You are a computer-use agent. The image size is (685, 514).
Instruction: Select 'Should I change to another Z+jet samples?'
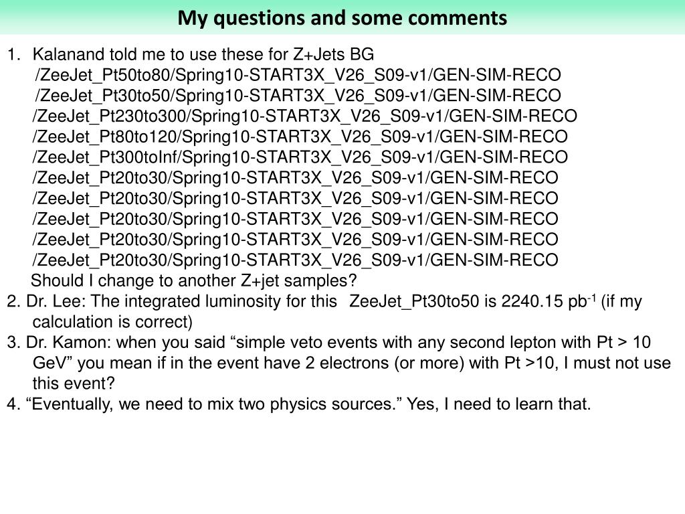pyautogui.click(x=194, y=280)
